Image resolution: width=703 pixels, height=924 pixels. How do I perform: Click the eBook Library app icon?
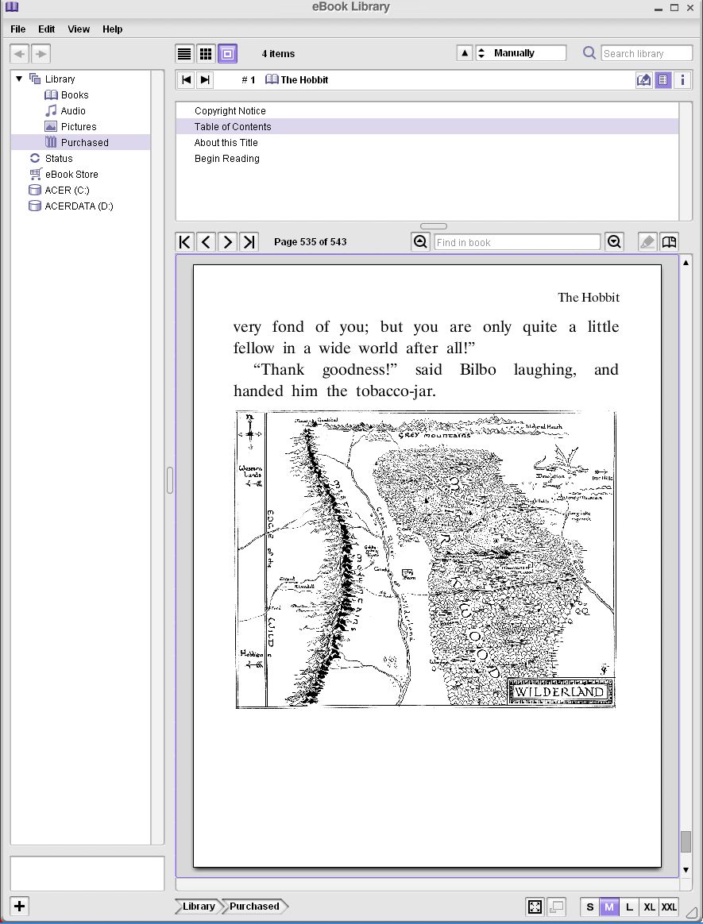[x=11, y=7]
